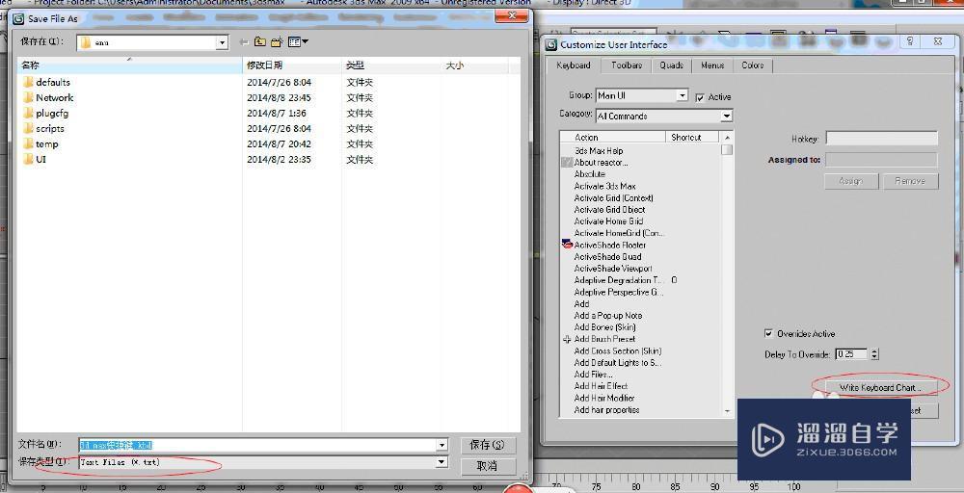Select 'Add a Pop-up Note' action
This screenshot has width=964, height=493.
(608, 316)
